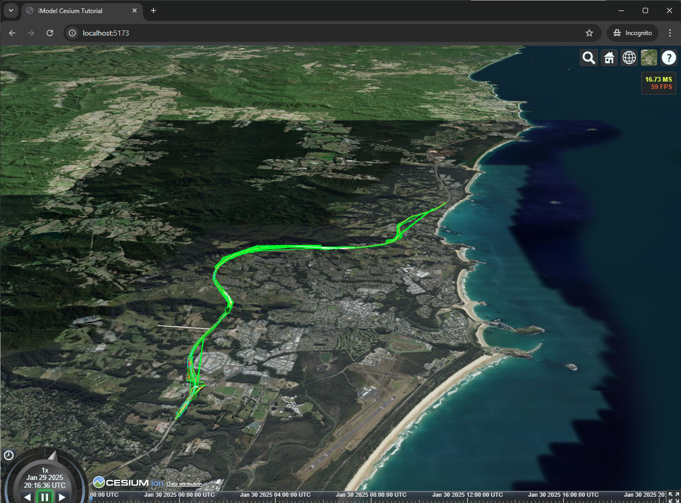Click the Home view button

(609, 58)
